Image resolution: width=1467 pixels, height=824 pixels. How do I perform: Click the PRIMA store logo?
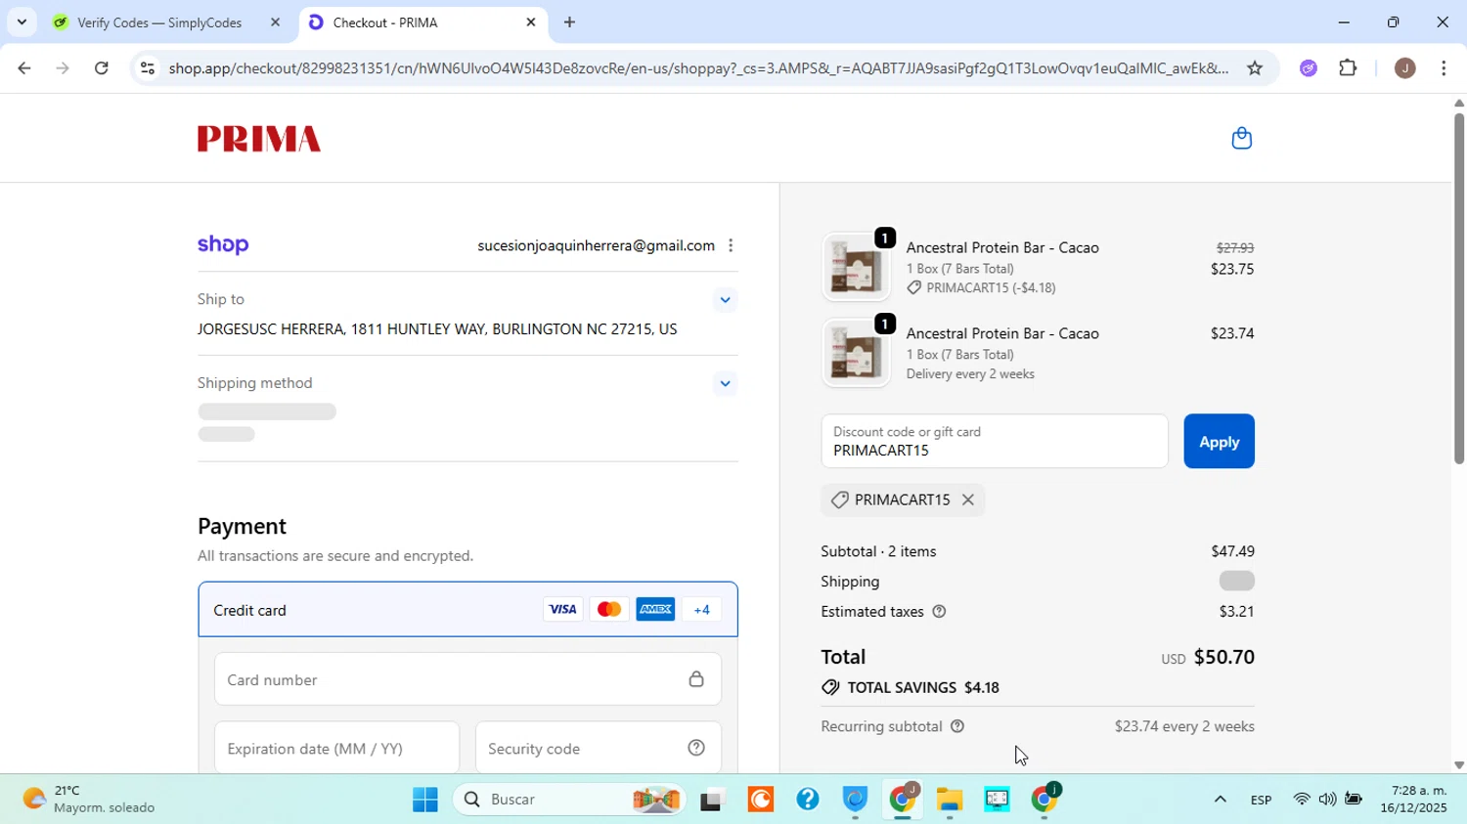pyautogui.click(x=259, y=139)
